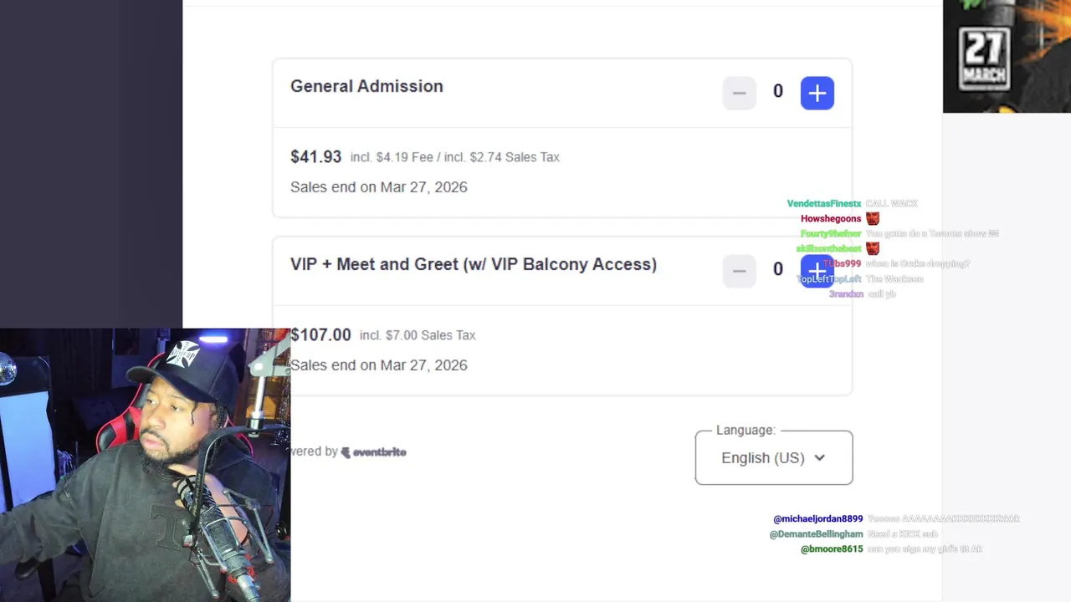Add one VIP + Meet and Greet ticket
Screen dimensions: 1071x602
pos(817,270)
